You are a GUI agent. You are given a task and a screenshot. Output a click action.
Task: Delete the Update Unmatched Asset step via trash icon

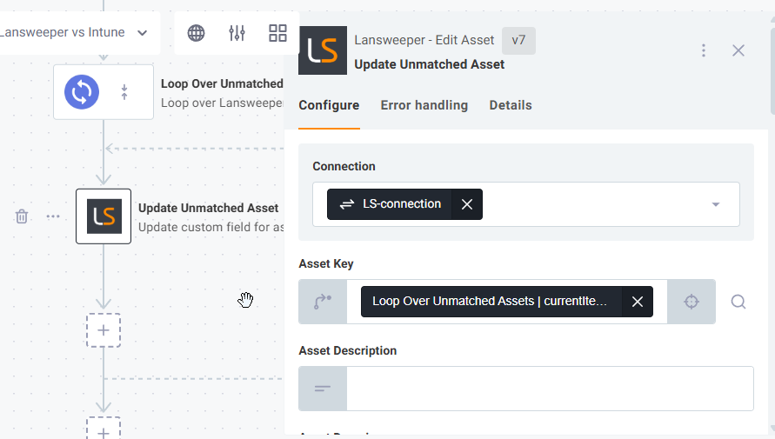pyautogui.click(x=22, y=216)
